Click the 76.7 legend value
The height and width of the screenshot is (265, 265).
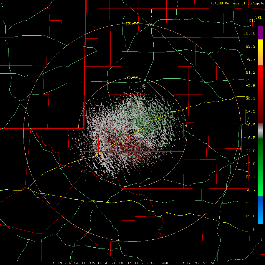click(x=251, y=59)
